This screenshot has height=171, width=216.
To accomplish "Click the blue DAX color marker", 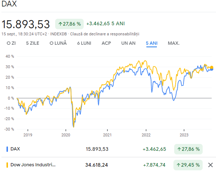I will pyautogui.click(x=7, y=149).
